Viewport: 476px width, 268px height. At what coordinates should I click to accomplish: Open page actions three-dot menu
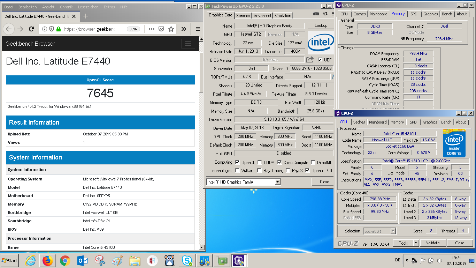tap(151, 29)
